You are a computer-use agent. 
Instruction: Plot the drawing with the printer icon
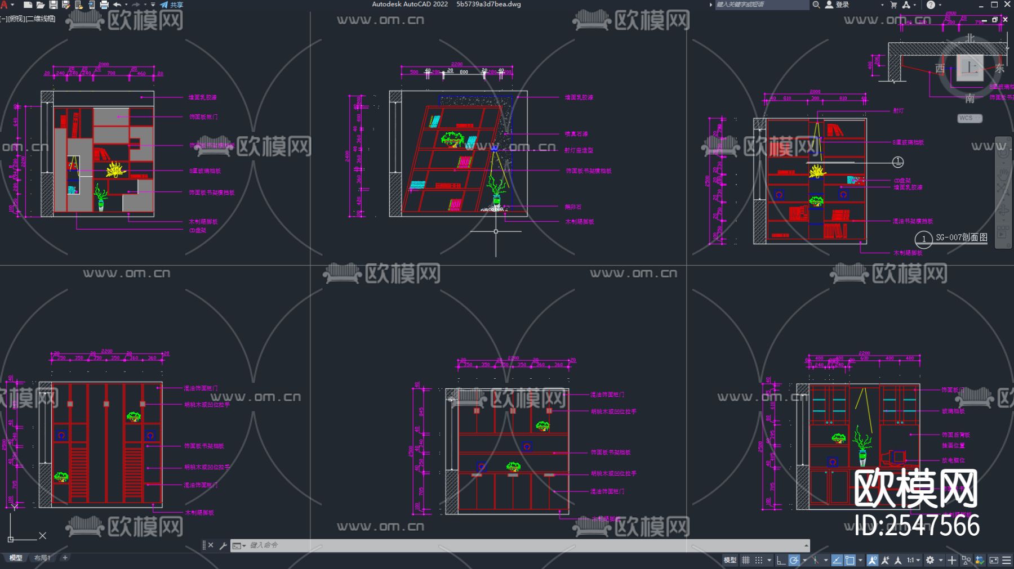(x=104, y=5)
